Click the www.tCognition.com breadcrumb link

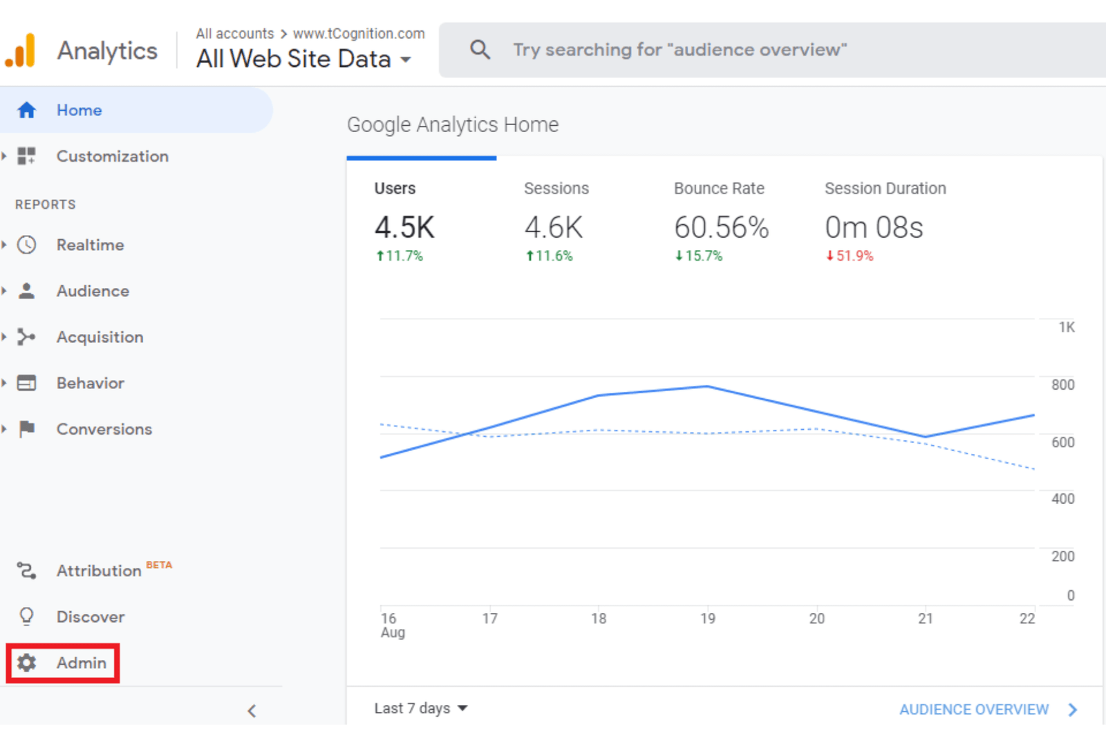(x=359, y=33)
